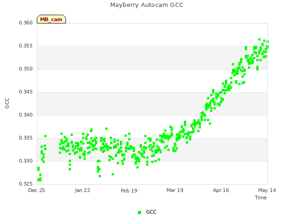Click the Jan 22 x-axis label
295x221 pixels.
[x=83, y=190]
